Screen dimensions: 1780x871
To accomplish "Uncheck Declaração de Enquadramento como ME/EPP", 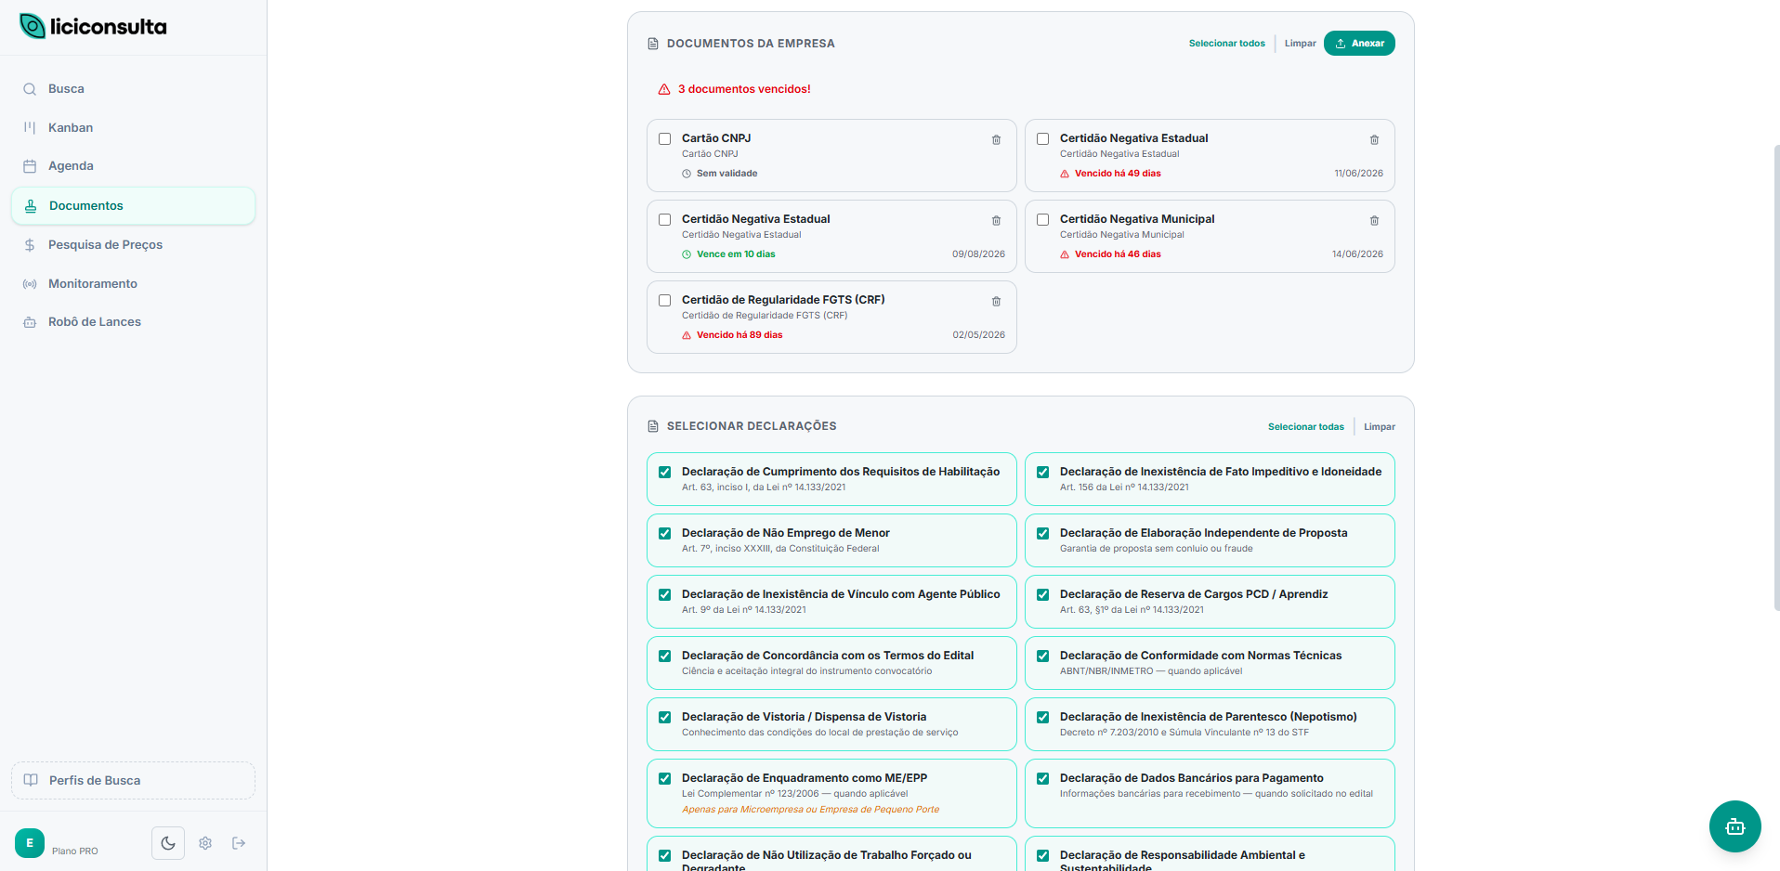I will click(x=665, y=778).
